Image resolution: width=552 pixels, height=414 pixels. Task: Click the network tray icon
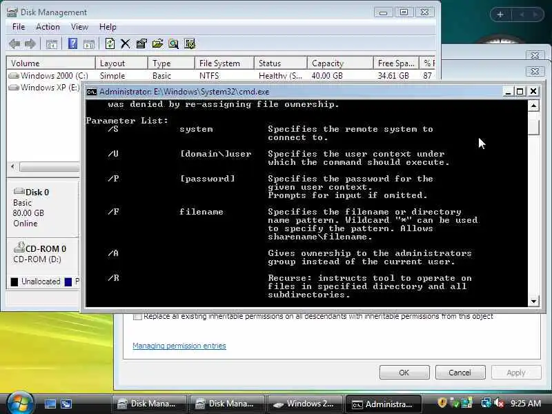pos(486,403)
